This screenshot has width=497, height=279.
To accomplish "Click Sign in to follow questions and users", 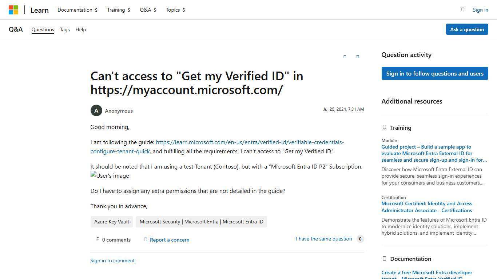I will click(x=434, y=73).
